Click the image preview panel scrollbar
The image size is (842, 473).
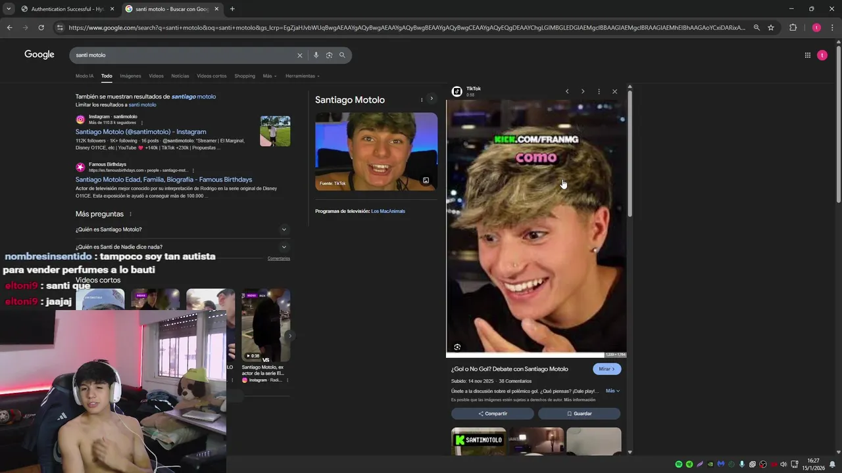coord(630,154)
